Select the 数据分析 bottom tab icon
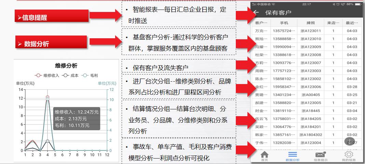Viewport: 365px width, 164px height. (x=293, y=155)
